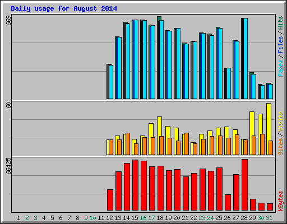Click the cyan hits bar above day 18

click(161, 59)
